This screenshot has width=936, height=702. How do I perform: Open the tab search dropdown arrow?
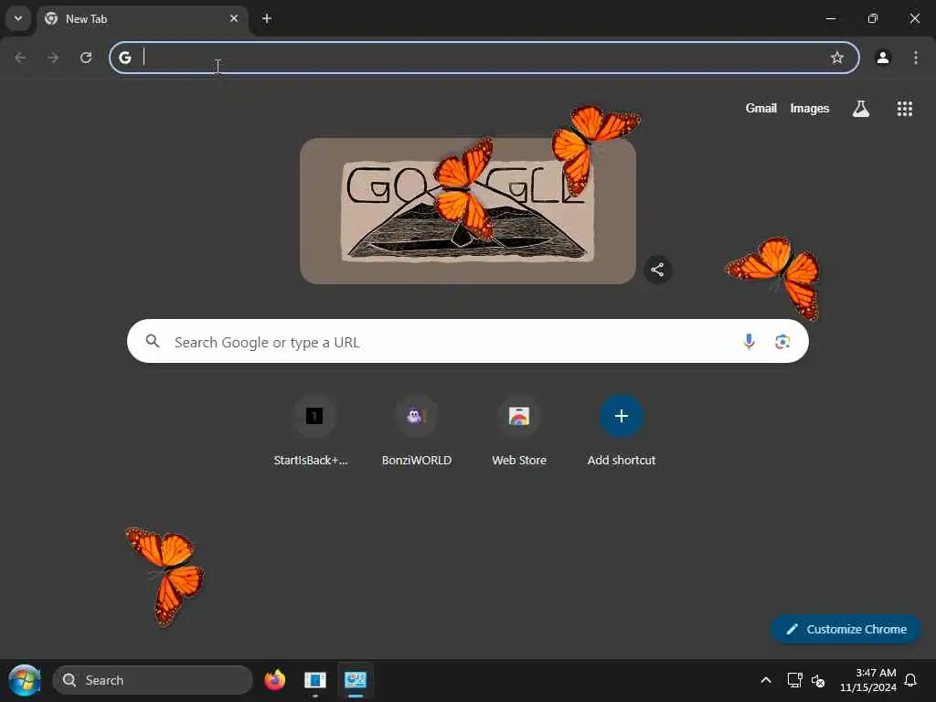click(18, 18)
